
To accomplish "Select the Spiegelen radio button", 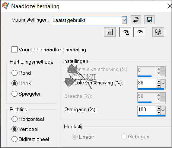I will (15, 94).
